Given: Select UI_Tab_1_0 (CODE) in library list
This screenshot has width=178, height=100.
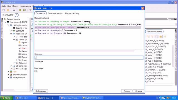Looking at the screenshot, I should [x=153, y=73].
